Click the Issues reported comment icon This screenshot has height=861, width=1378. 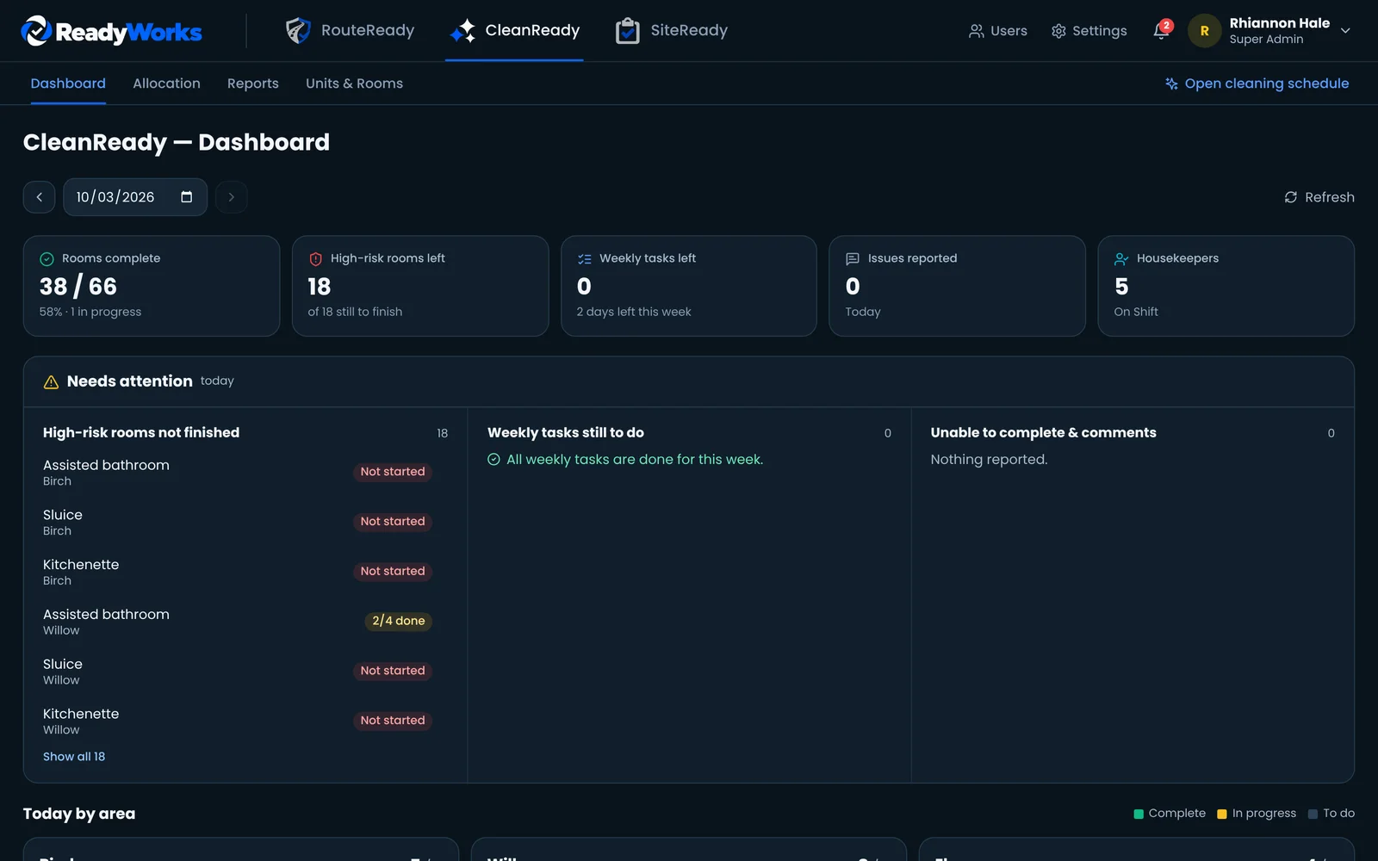pyautogui.click(x=853, y=259)
